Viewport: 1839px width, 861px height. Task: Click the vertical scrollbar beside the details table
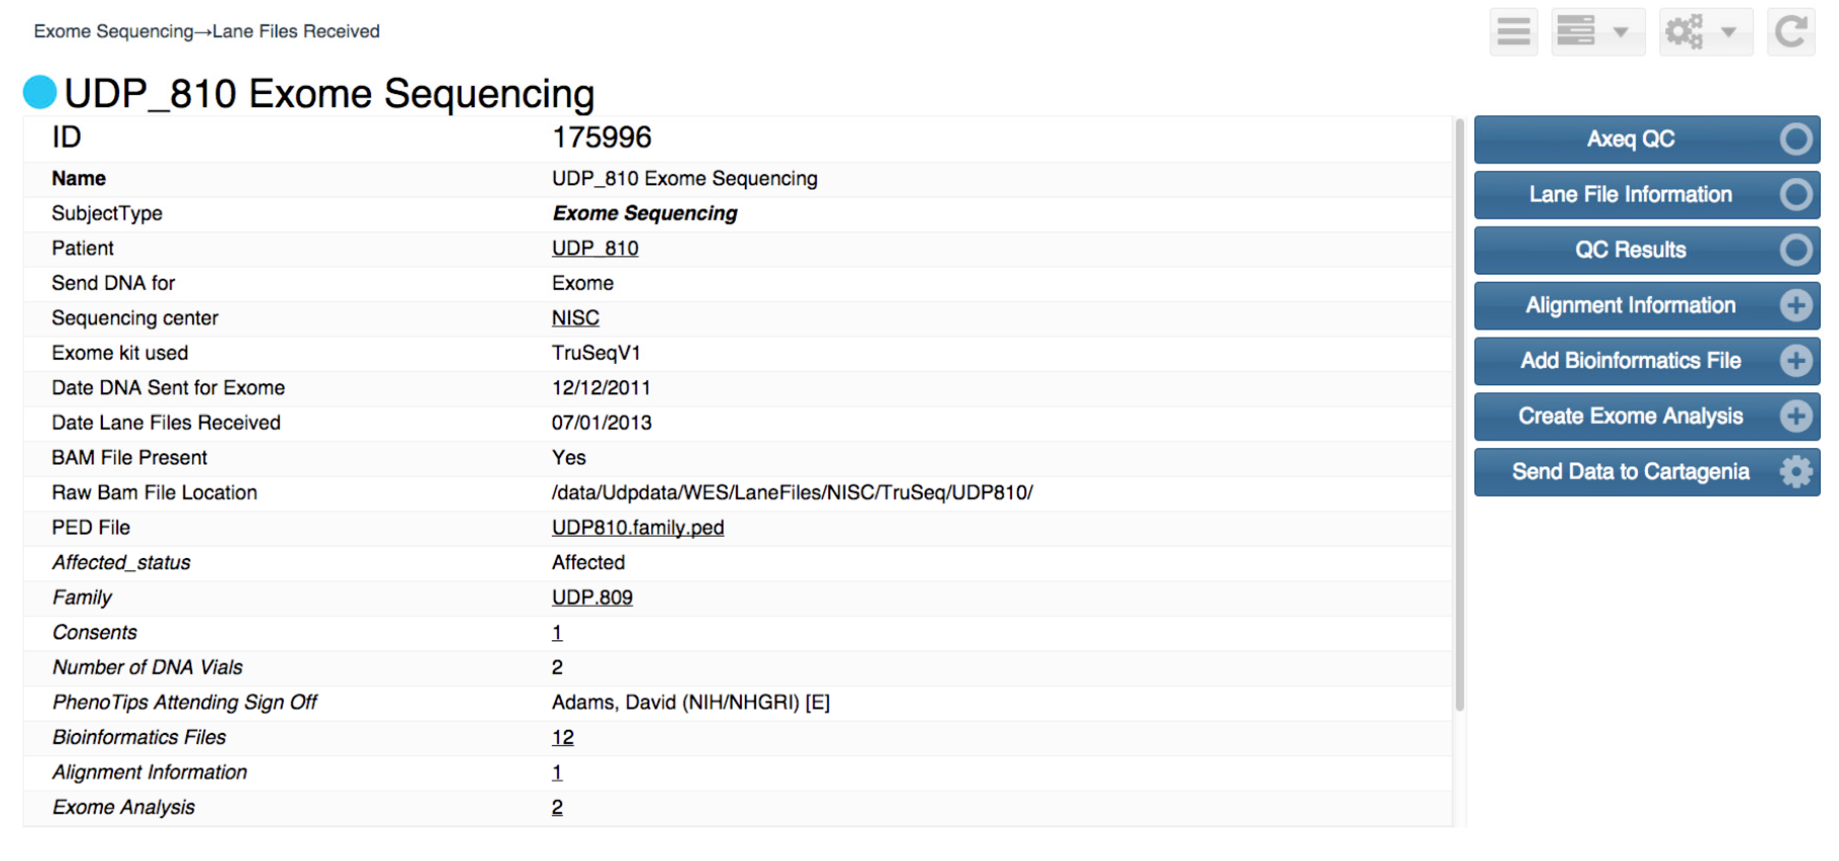point(1459,414)
